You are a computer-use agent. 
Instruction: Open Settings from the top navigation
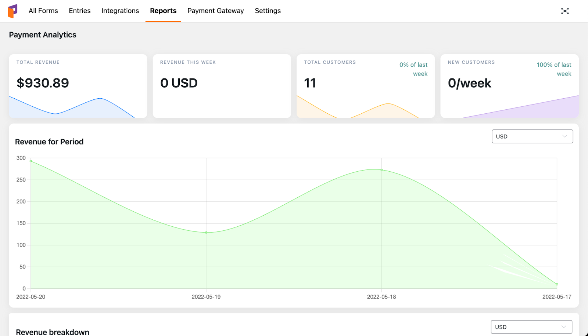point(268,11)
